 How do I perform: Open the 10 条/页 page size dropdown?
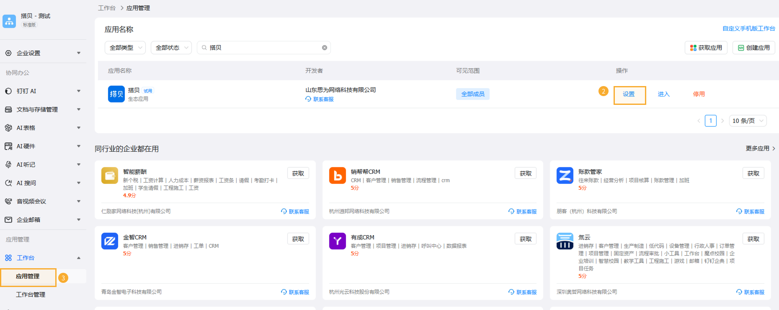click(748, 121)
